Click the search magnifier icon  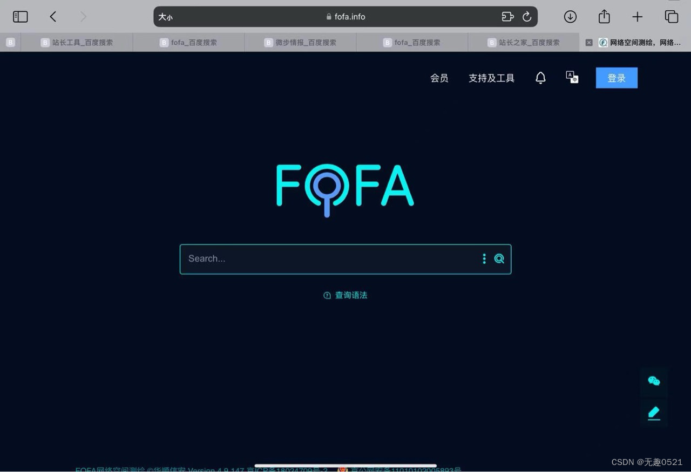click(499, 259)
